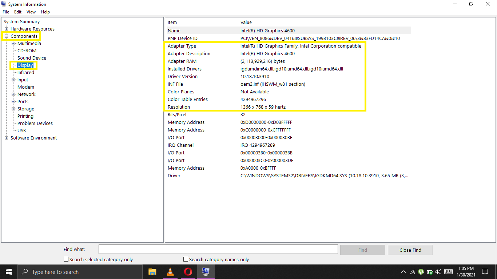Screen dimensions: 497x279
Task: Open the View menu
Action: point(31,12)
